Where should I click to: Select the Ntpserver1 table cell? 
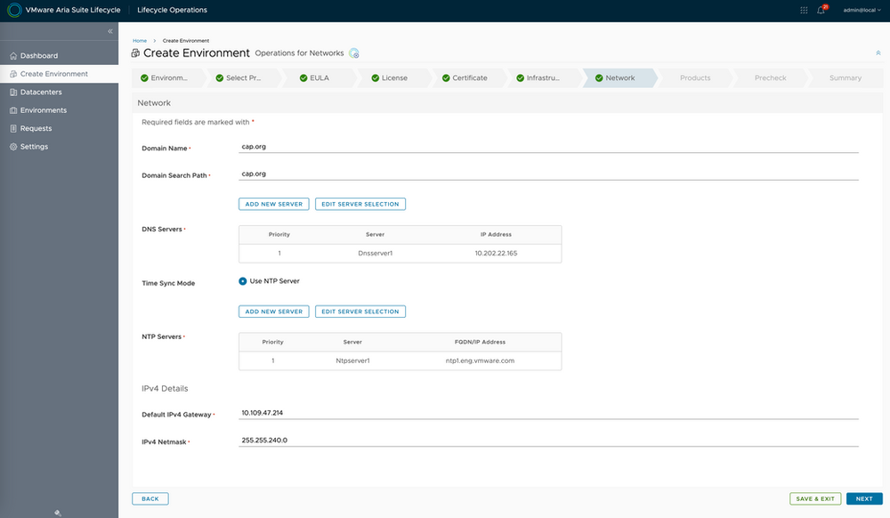(x=352, y=360)
